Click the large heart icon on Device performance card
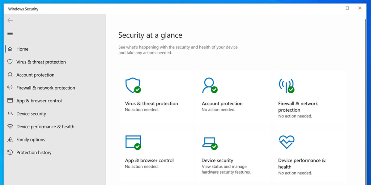 tap(287, 142)
